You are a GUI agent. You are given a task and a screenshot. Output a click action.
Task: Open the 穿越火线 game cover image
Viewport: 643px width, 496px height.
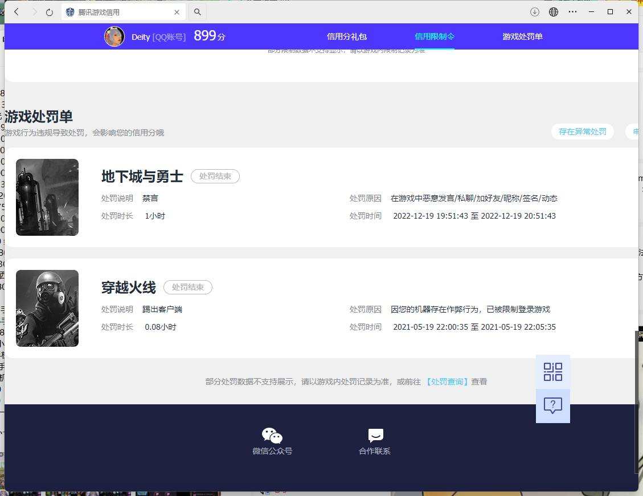point(47,308)
